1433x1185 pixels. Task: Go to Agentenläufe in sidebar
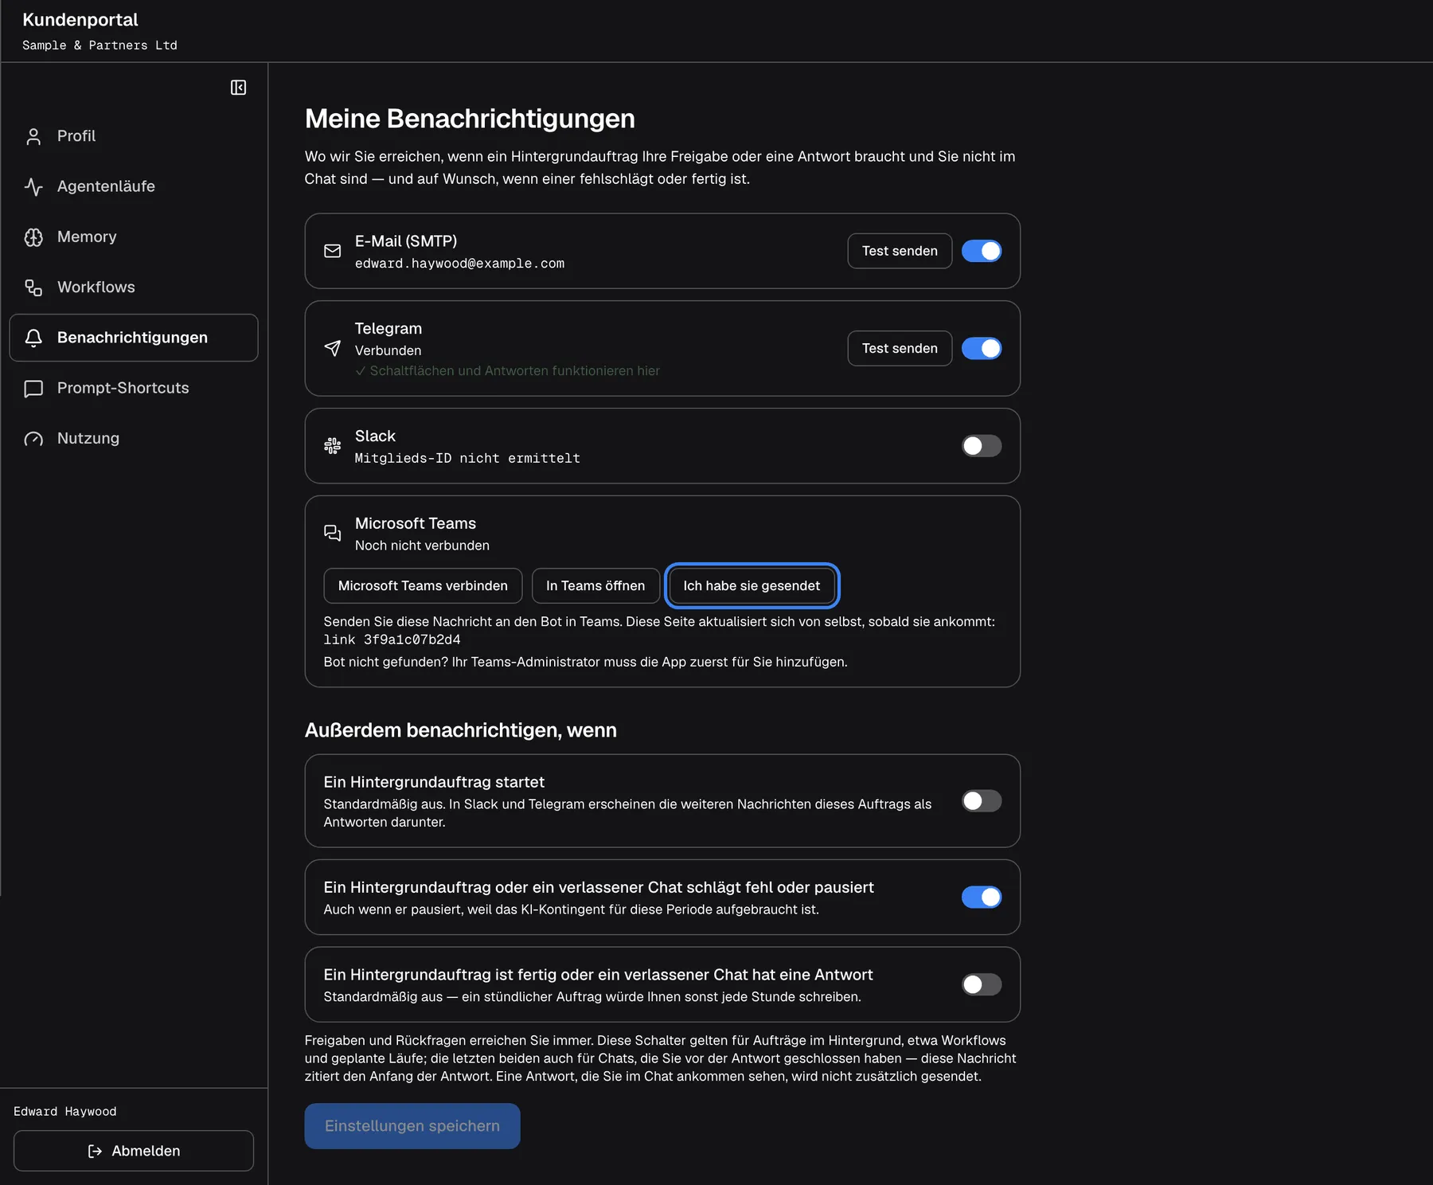coord(134,186)
